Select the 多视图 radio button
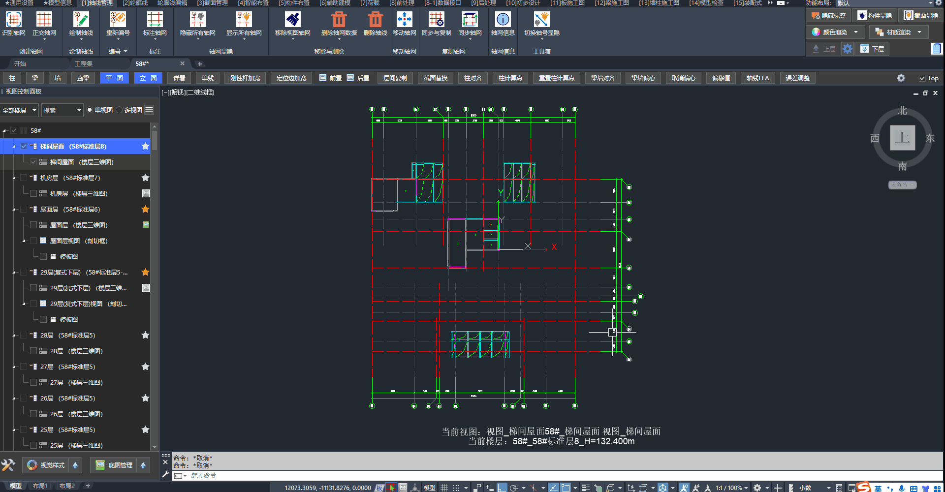Viewport: 945px width, 492px height. 120,110
